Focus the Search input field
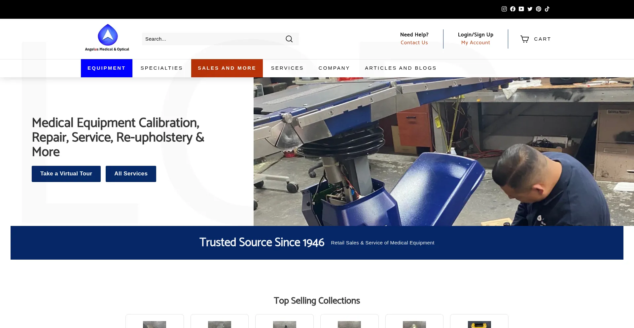Image resolution: width=634 pixels, height=328 pixels. click(211, 39)
